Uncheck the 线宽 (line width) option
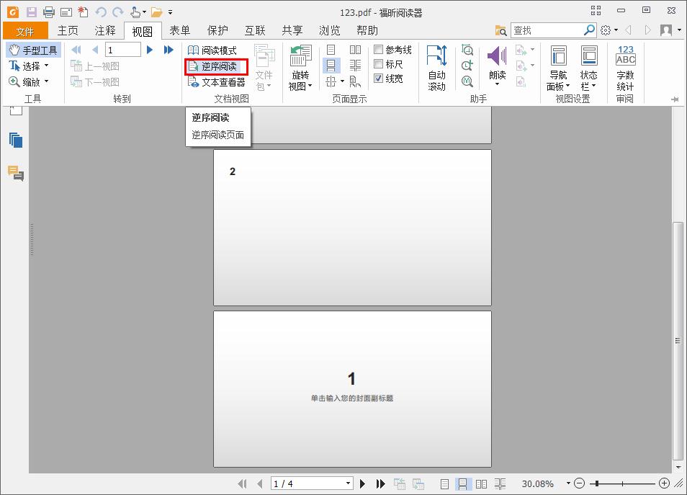Image resolution: width=687 pixels, height=495 pixels. tap(378, 80)
